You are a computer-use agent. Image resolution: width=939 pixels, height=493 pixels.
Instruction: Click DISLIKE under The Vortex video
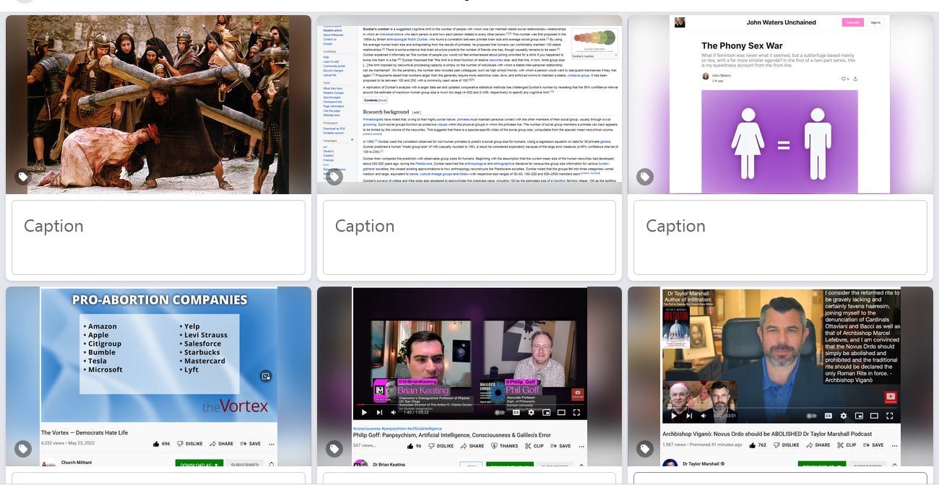click(189, 444)
